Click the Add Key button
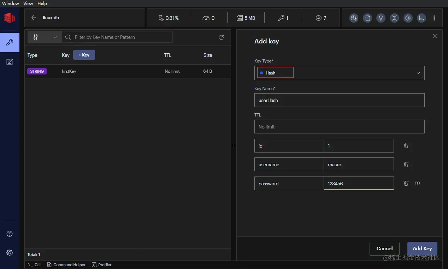 tap(422, 249)
